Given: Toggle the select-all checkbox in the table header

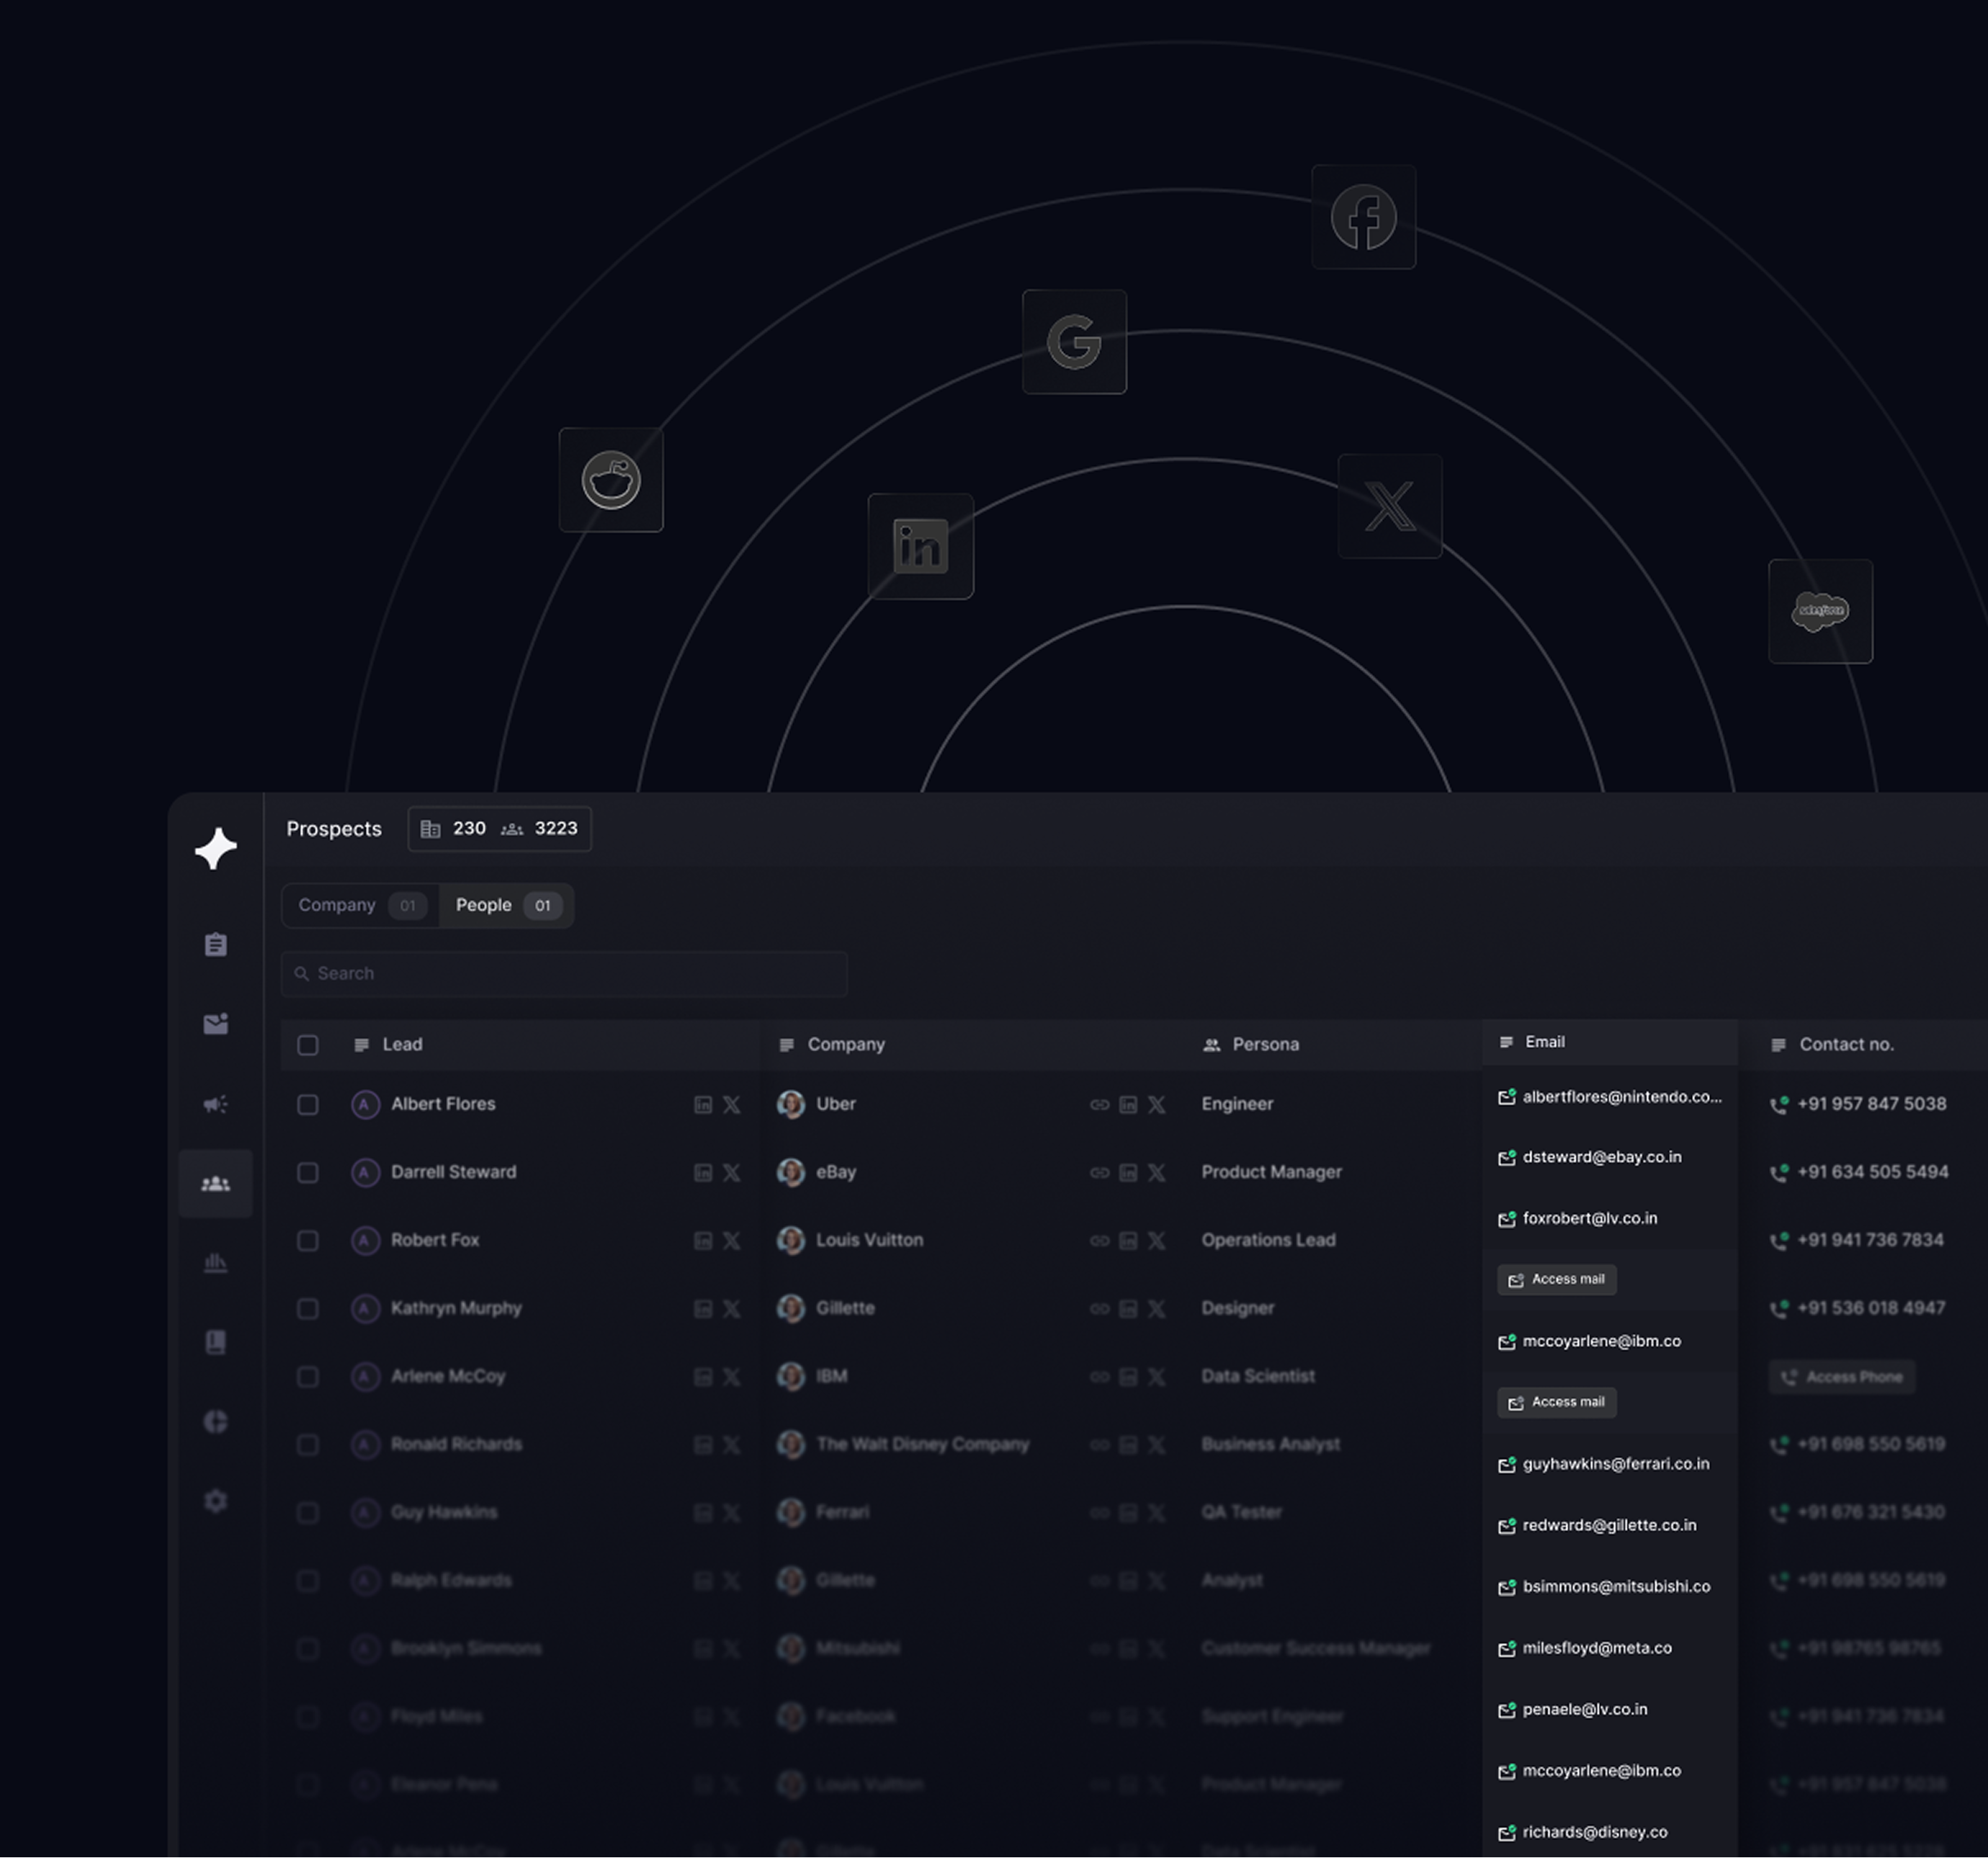Looking at the screenshot, I should coord(308,1045).
